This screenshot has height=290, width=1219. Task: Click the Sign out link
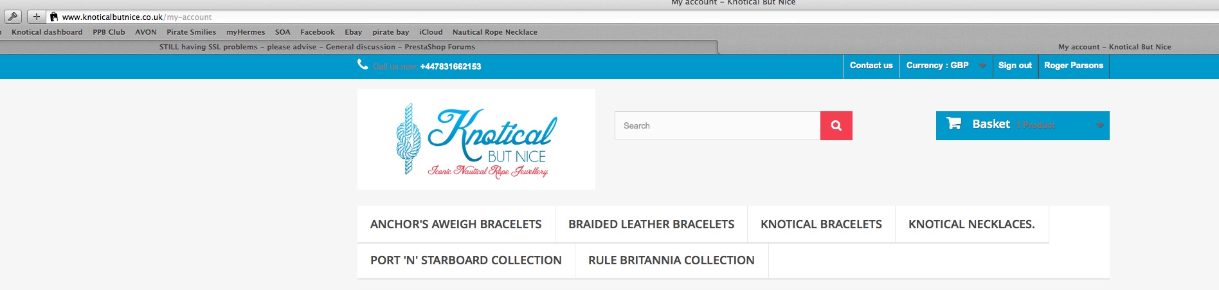point(1015,66)
